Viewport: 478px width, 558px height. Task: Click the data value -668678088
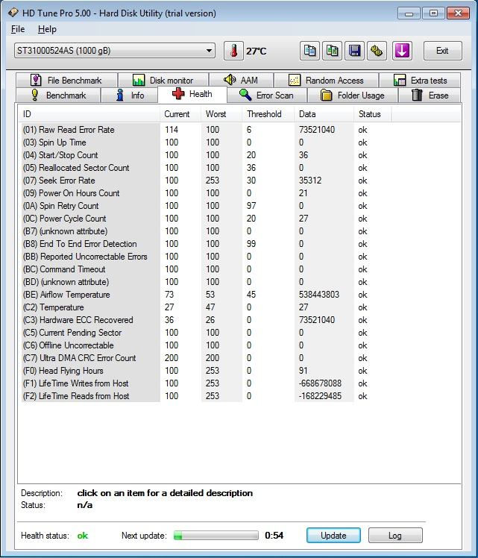(320, 383)
